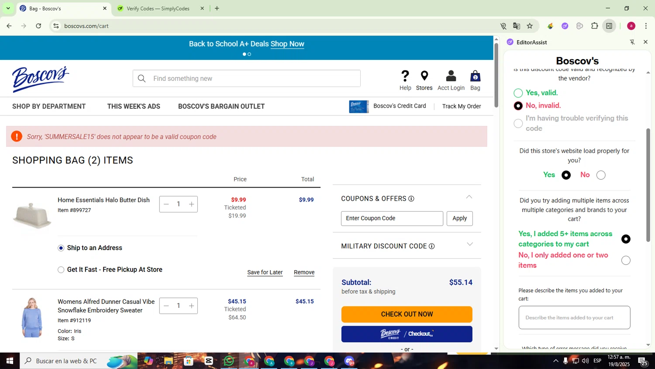Click the Military Discount Code info icon
Image resolution: width=655 pixels, height=369 pixels.
click(431, 246)
